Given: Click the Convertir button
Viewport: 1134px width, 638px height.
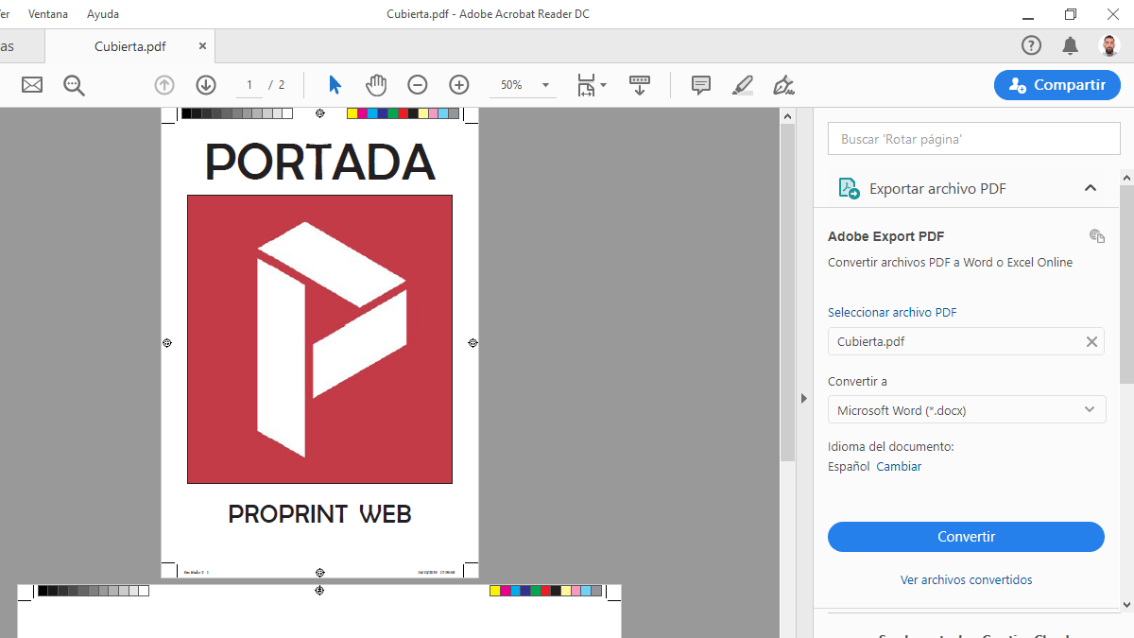Looking at the screenshot, I should point(966,537).
